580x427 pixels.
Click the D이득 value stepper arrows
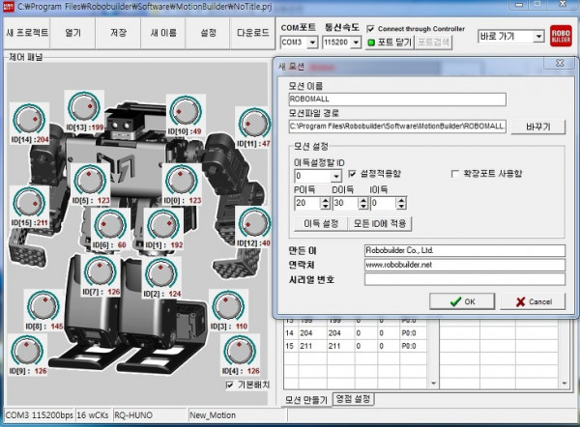pyautogui.click(x=363, y=203)
